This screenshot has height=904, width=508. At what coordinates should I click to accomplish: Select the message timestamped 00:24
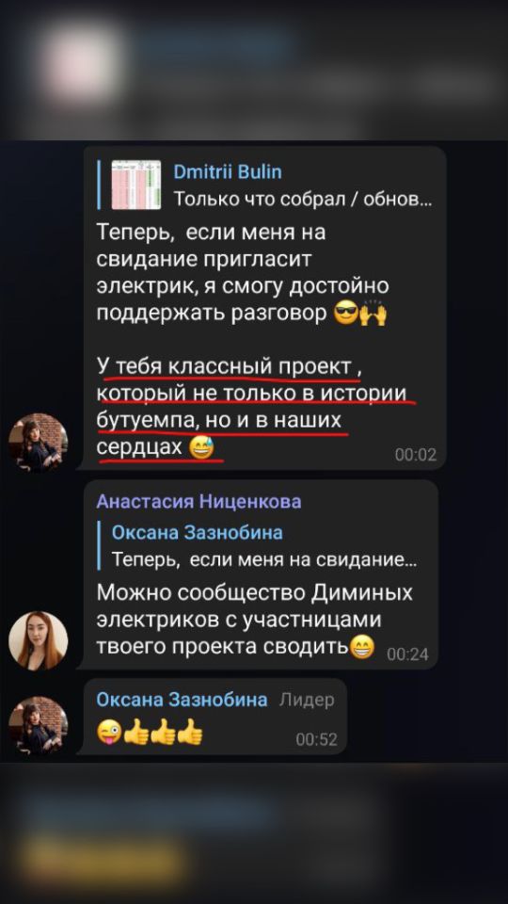tap(257, 574)
